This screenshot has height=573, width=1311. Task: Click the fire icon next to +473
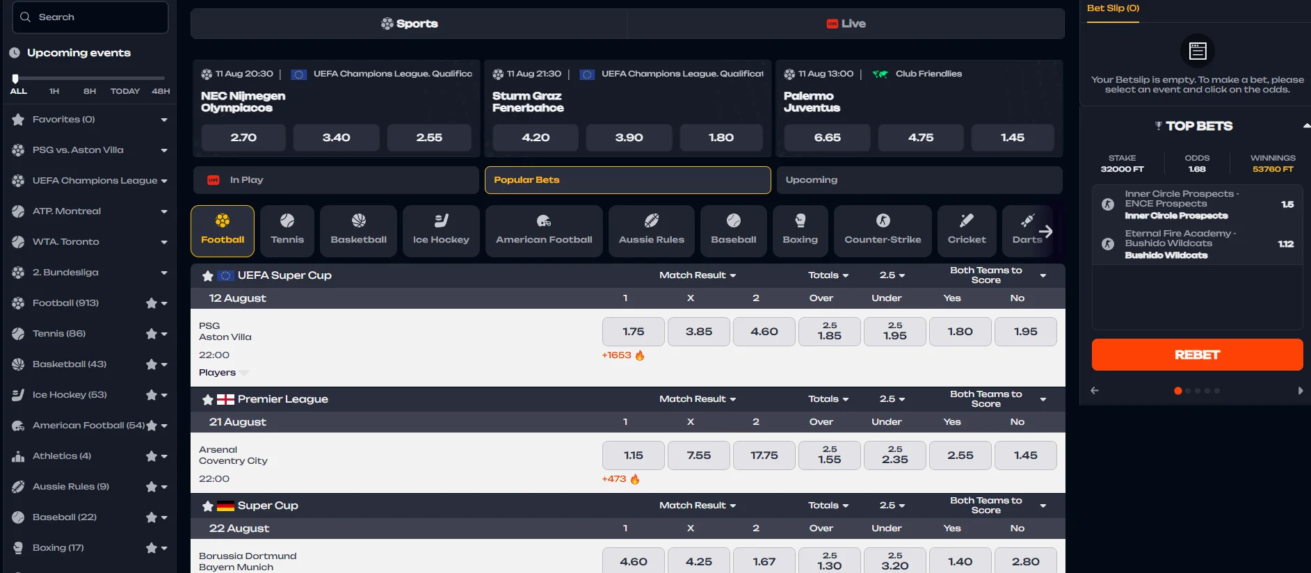(635, 479)
